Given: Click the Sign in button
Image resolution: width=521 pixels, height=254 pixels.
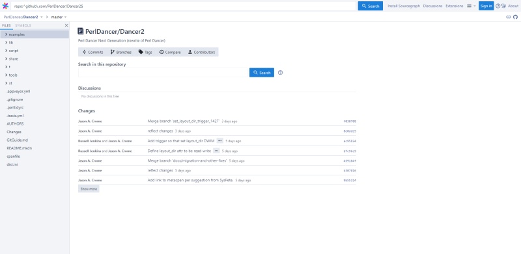Looking at the screenshot, I should pos(486,6).
